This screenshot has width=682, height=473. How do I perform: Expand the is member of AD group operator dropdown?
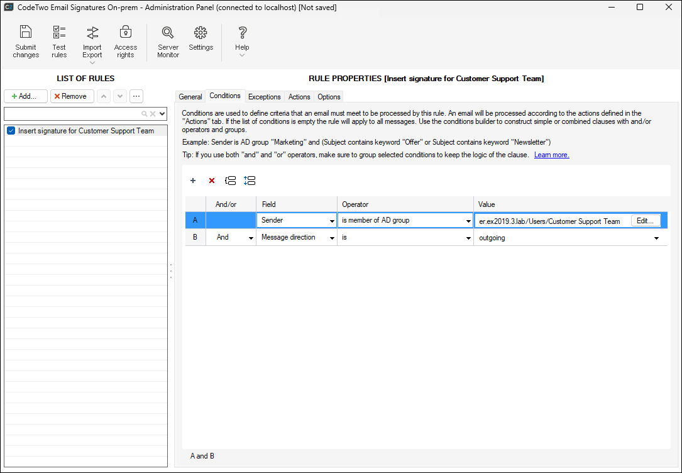[467, 220]
